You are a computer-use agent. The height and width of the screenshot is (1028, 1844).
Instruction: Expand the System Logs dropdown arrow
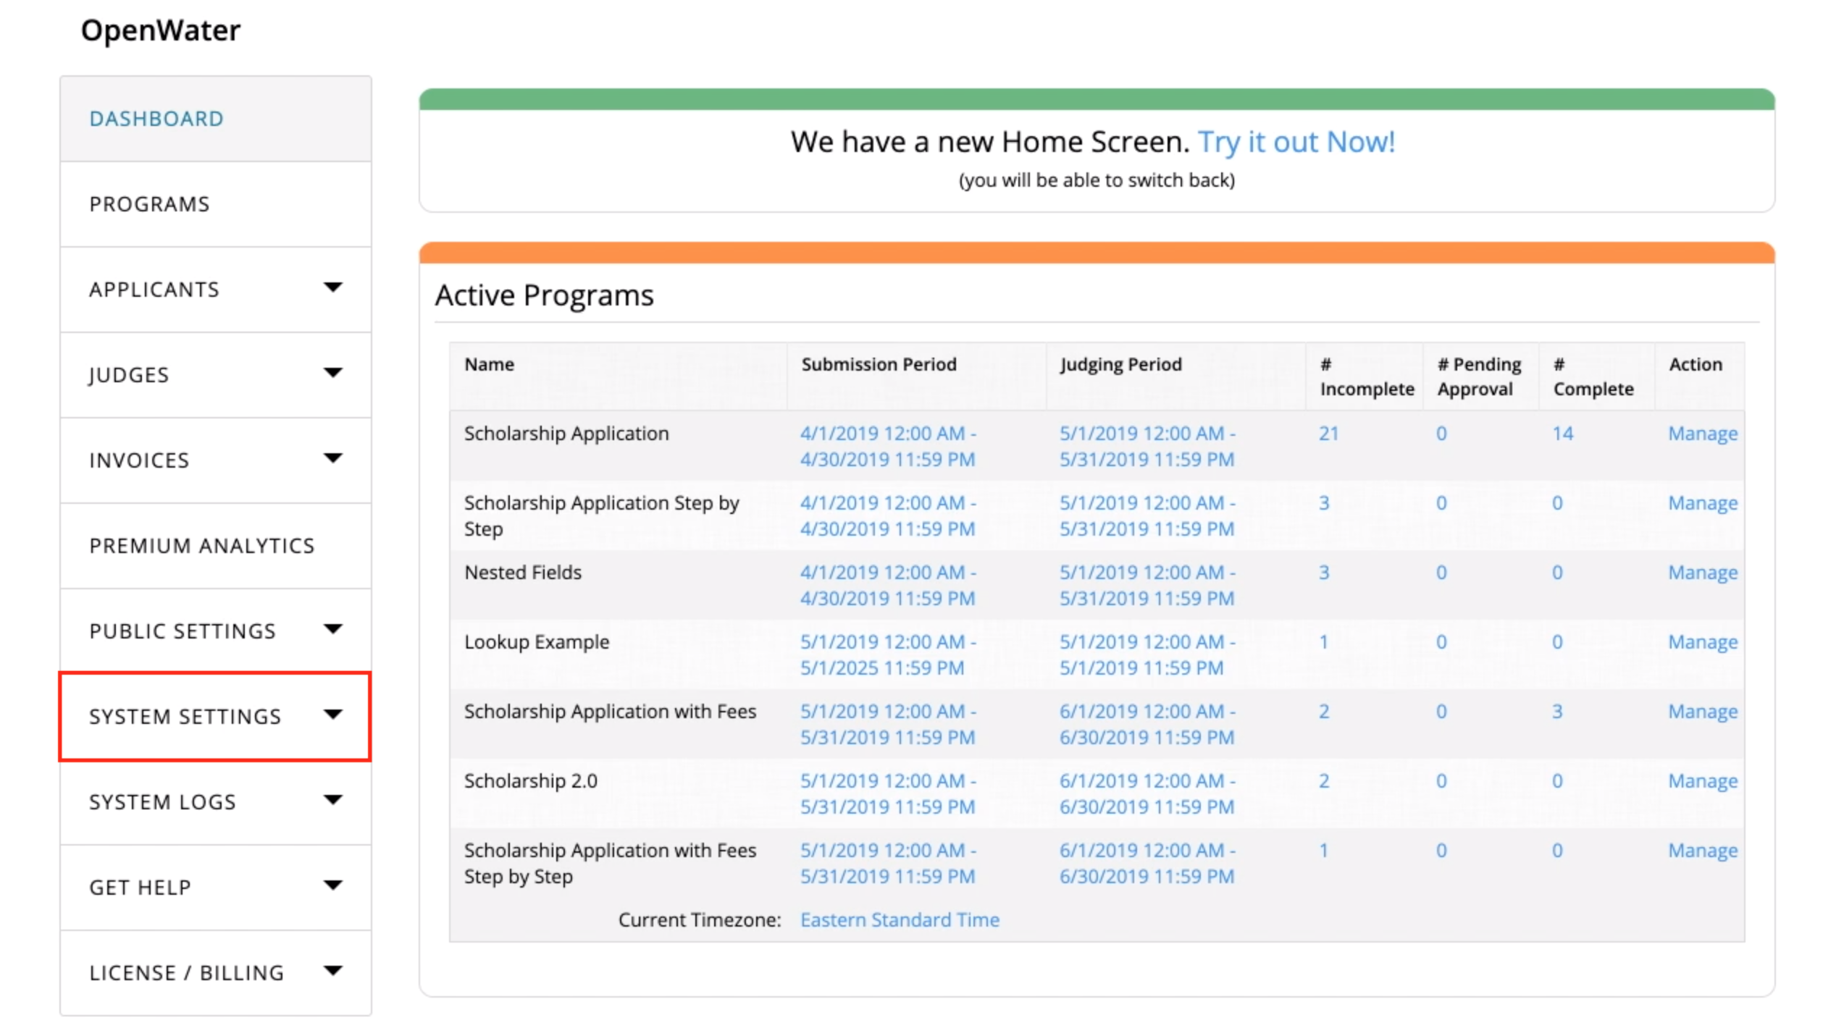333,800
